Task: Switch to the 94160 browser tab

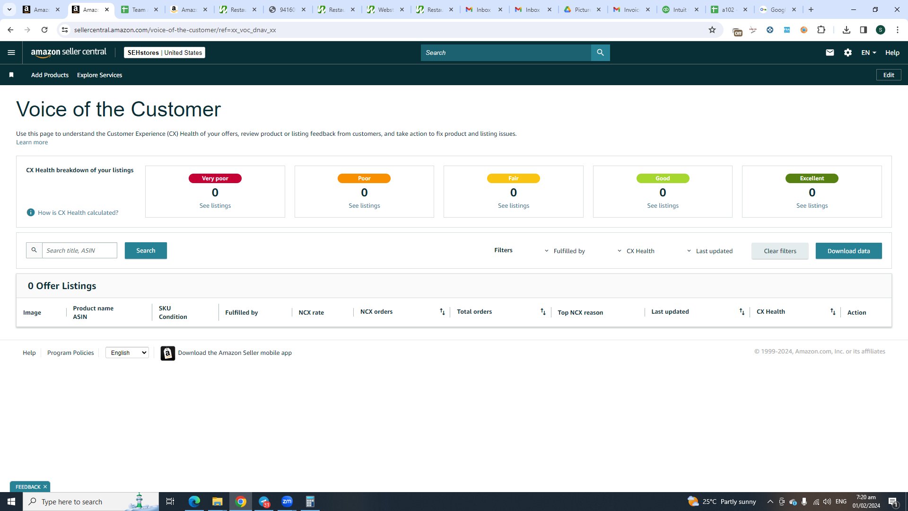Action: click(288, 9)
